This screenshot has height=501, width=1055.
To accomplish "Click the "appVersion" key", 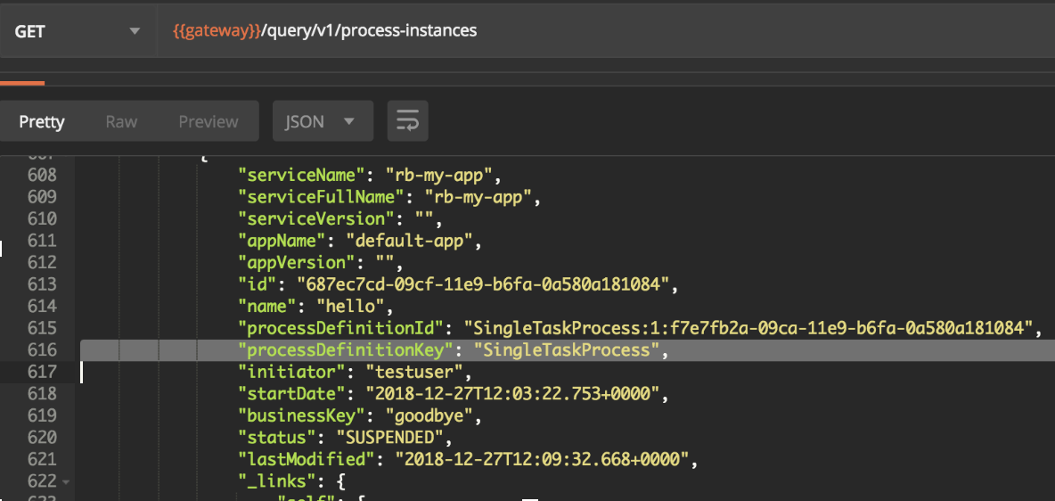I will (x=298, y=262).
